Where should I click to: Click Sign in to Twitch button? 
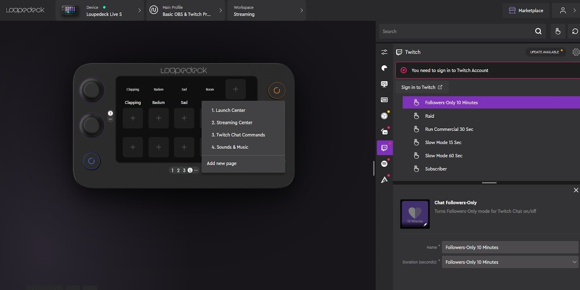pos(422,87)
